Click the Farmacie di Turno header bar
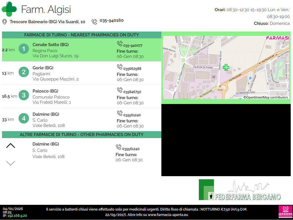The image size is (293, 220). coord(82,35)
